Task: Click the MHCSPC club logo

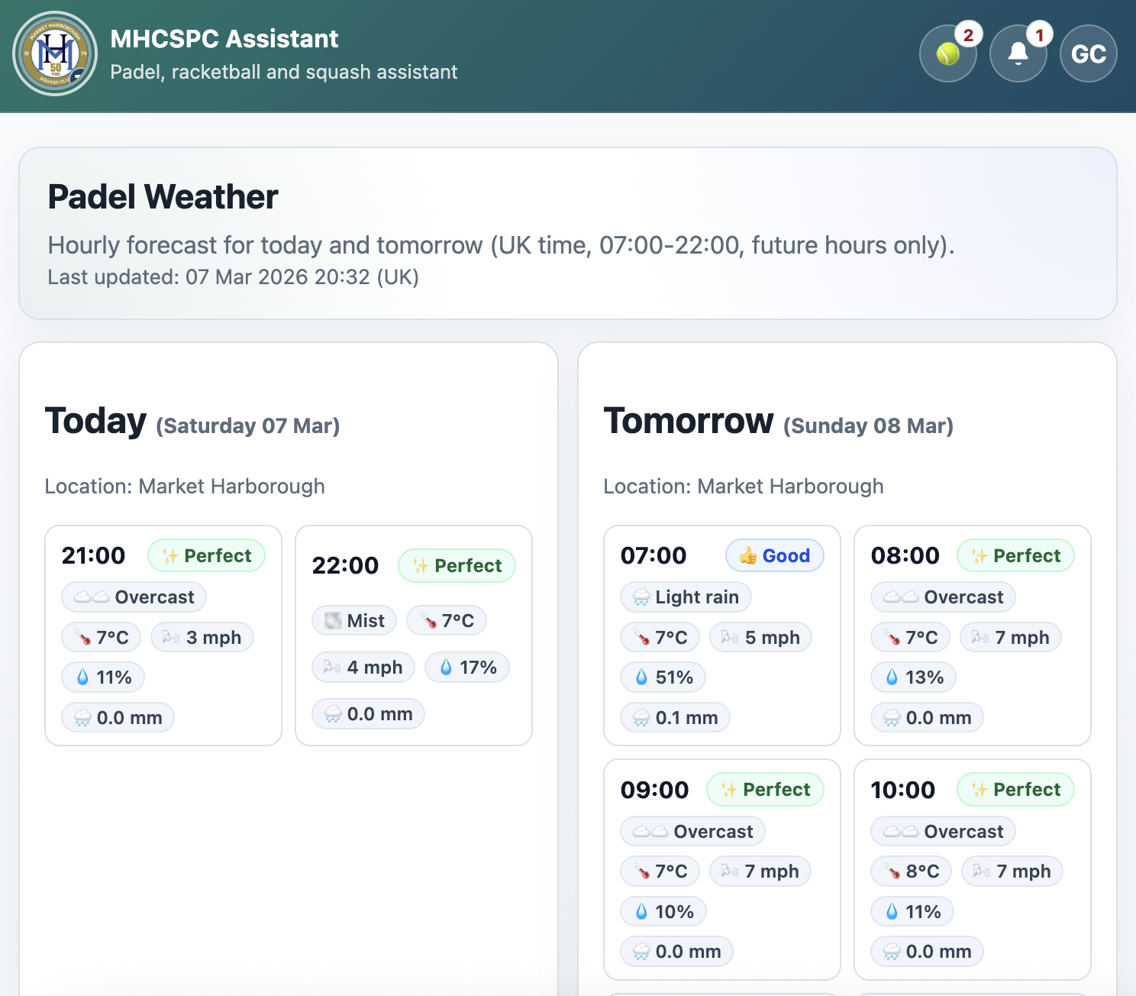Action: pyautogui.click(x=55, y=53)
